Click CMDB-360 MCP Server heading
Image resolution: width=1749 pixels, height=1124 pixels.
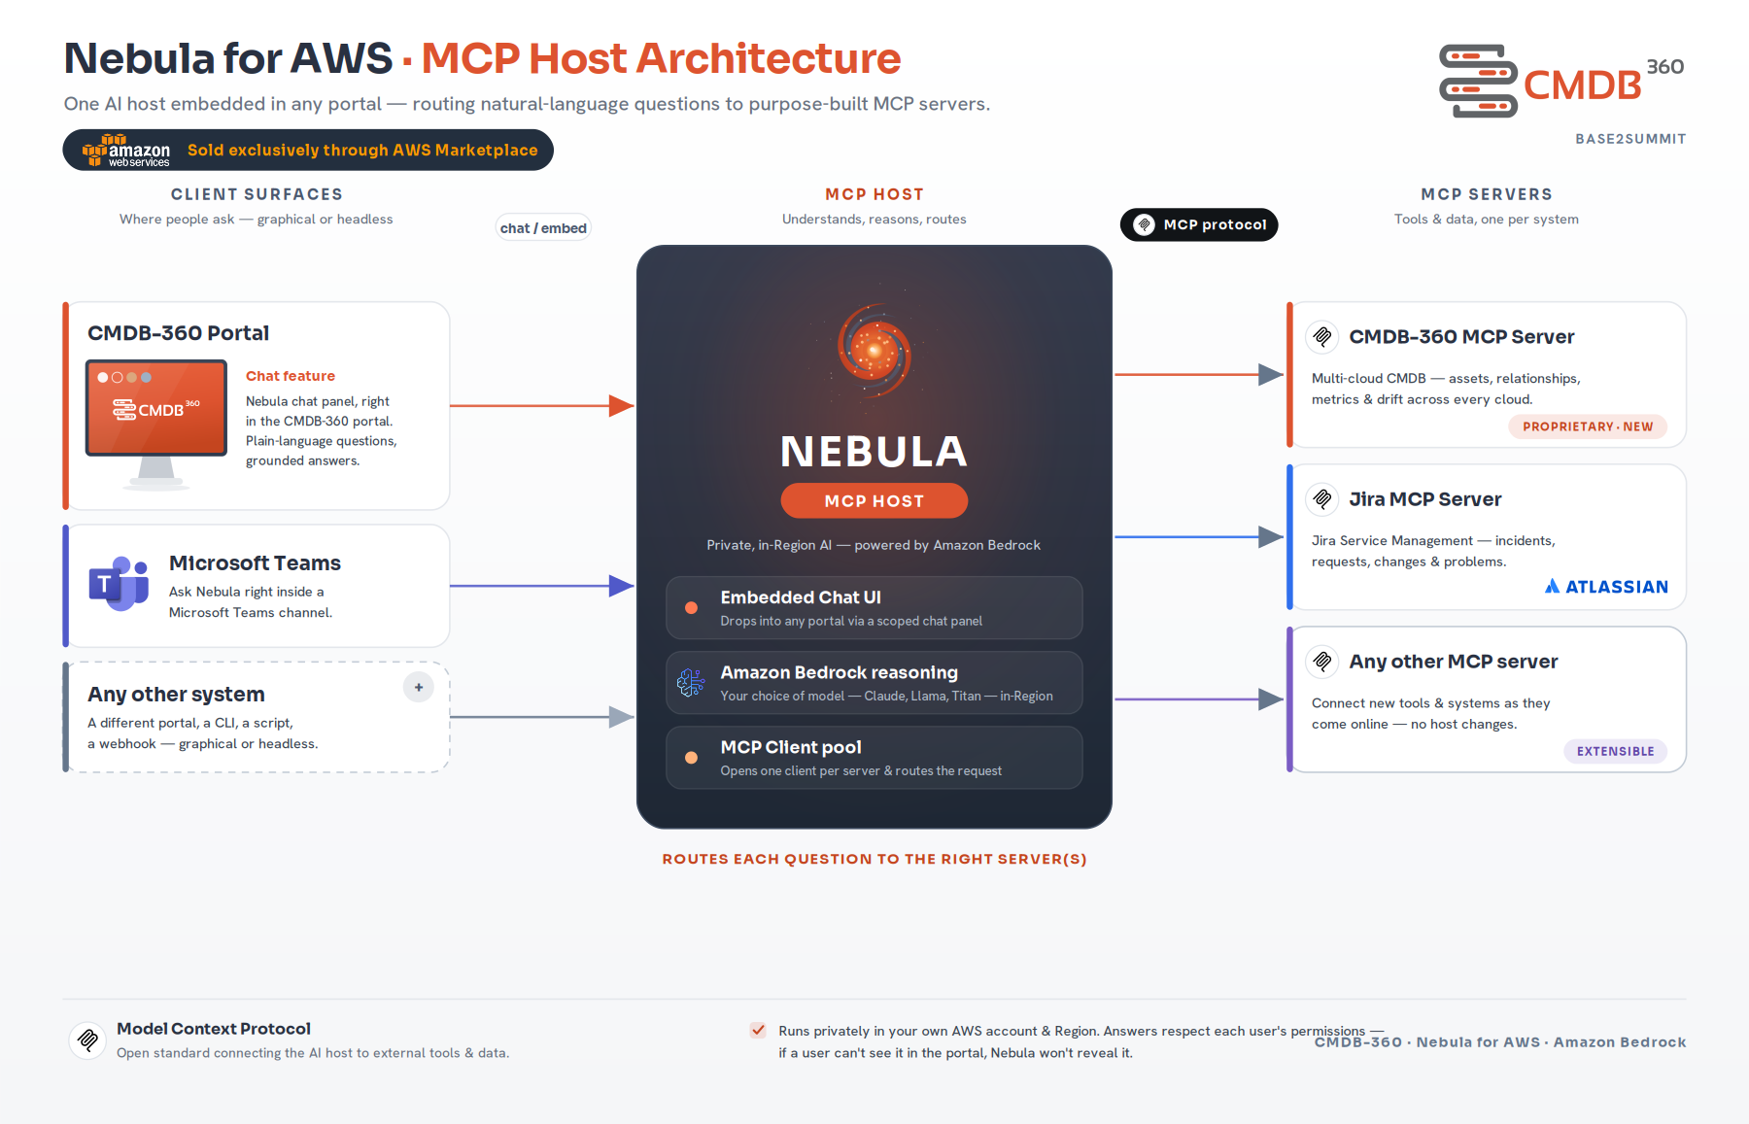click(x=1461, y=337)
